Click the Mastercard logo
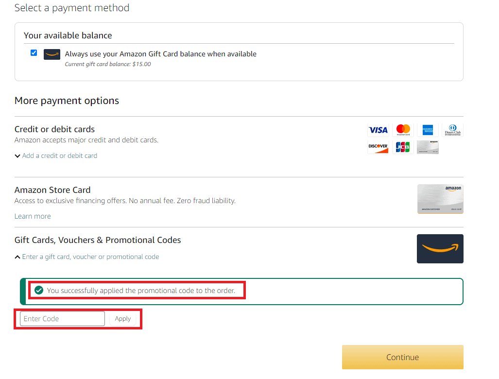 tap(403, 130)
